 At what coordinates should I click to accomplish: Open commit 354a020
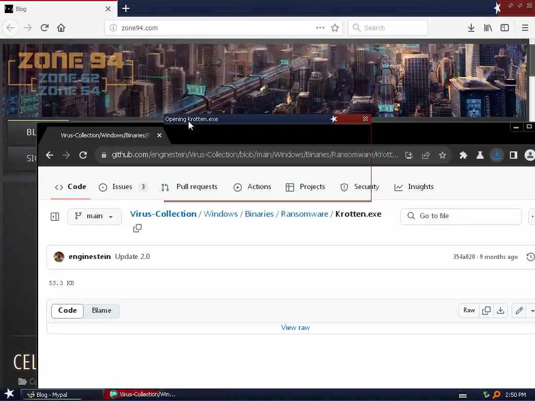point(464,257)
